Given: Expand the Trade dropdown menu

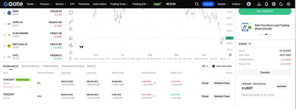Looking at the screenshot, I should [31, 4].
